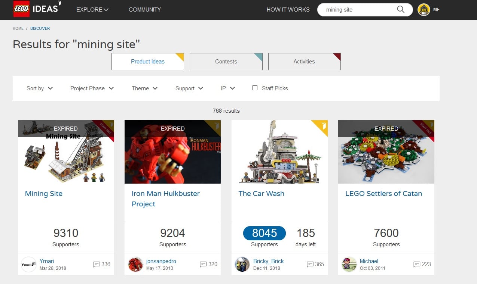The height and width of the screenshot is (284, 477).
Task: Click the 185 days left text
Action: 306,237
